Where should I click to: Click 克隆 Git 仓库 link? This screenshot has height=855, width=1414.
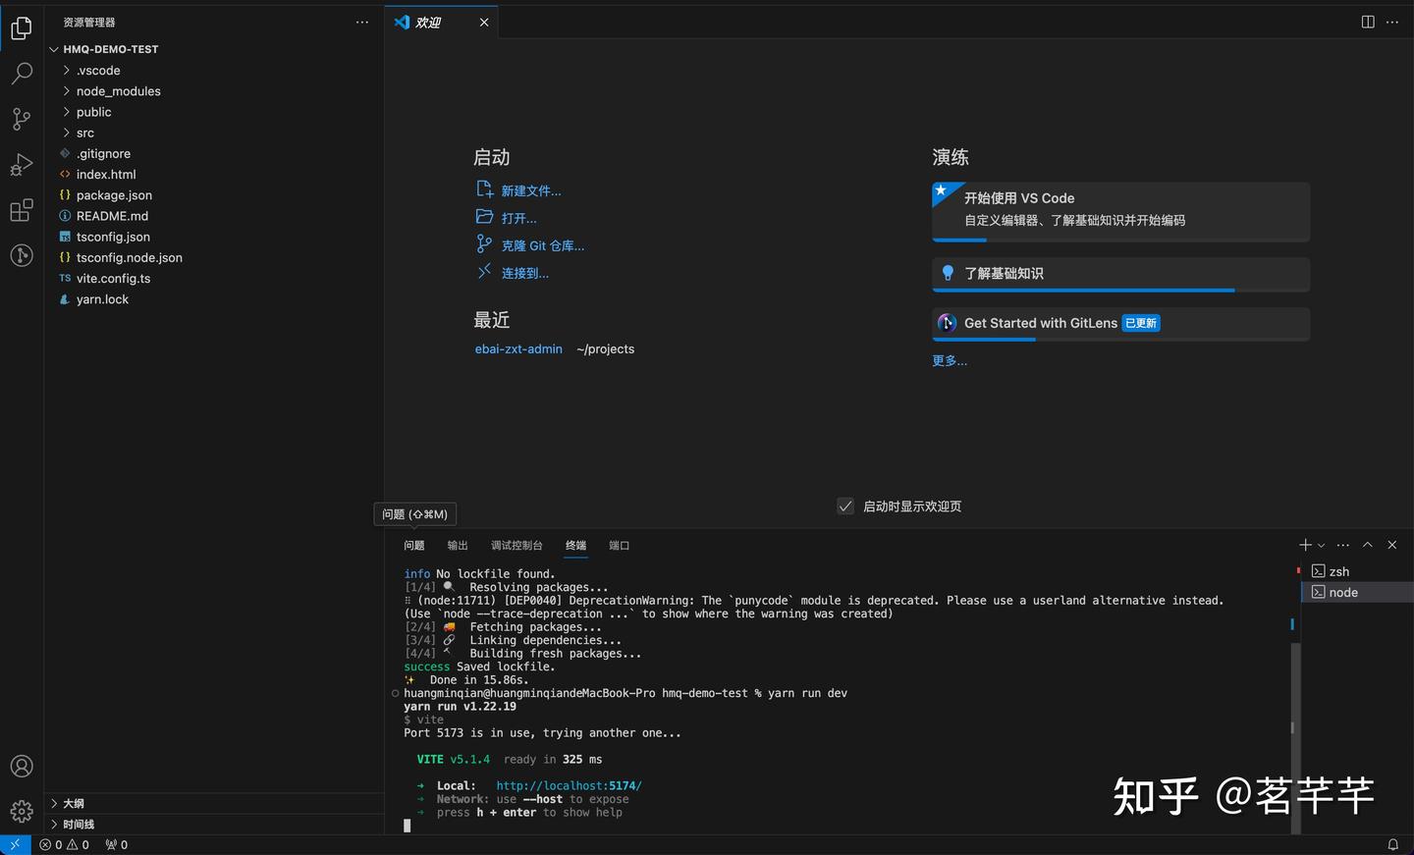(543, 244)
